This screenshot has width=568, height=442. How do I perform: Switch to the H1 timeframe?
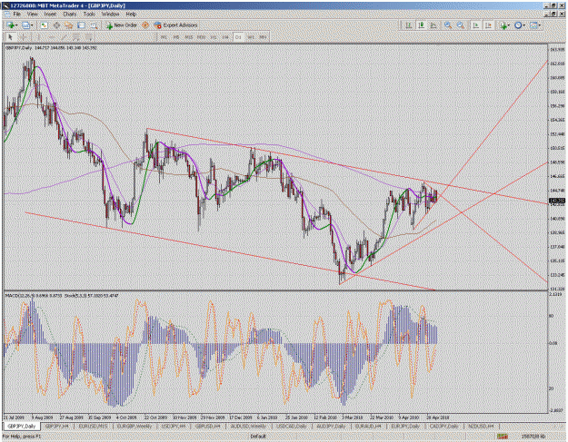point(214,37)
